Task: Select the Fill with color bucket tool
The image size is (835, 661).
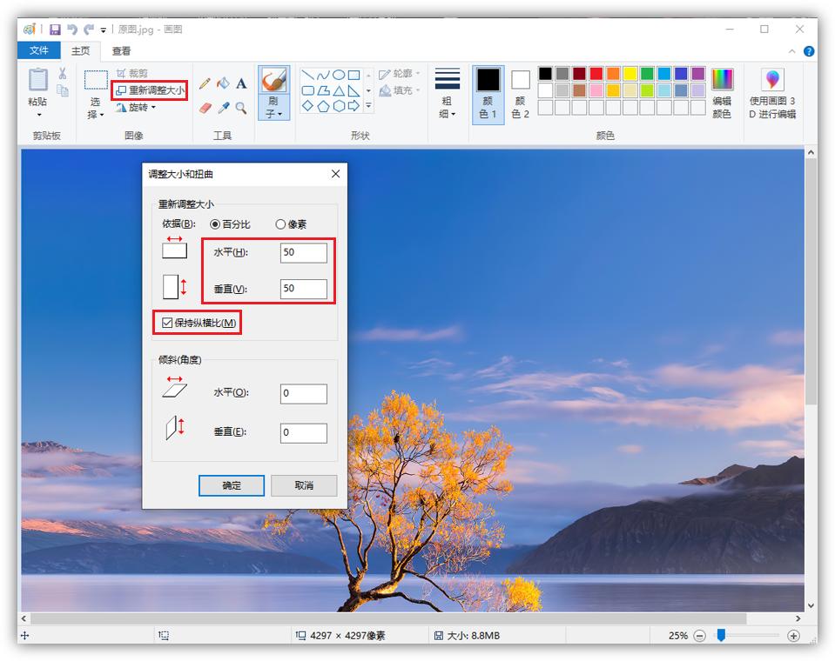Action: pos(223,83)
